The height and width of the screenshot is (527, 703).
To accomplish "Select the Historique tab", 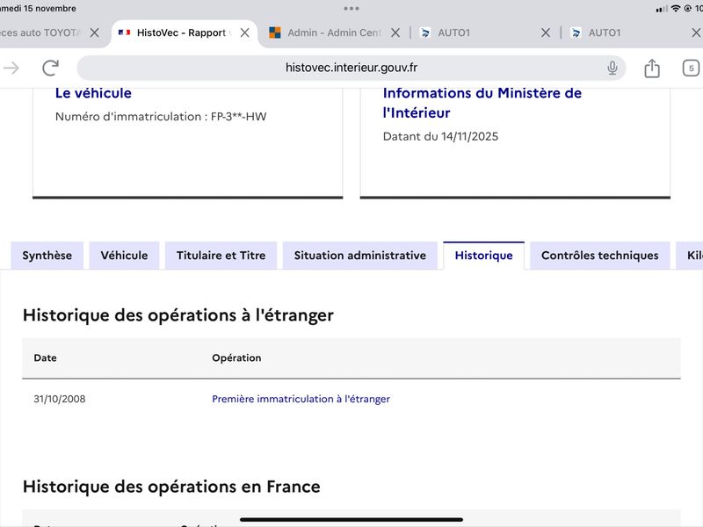I will [483, 256].
